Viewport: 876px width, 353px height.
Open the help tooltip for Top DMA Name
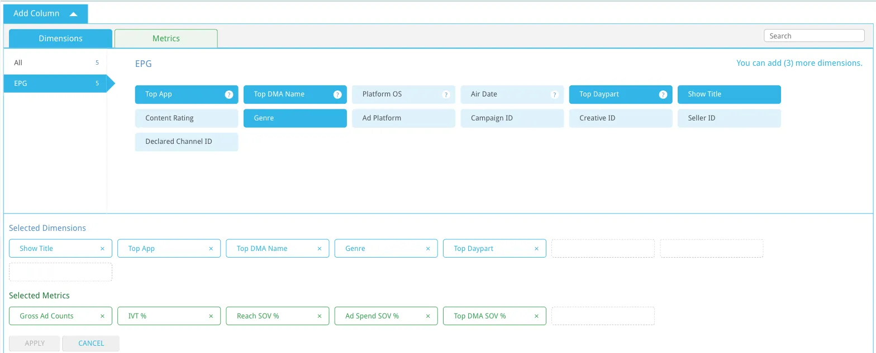pos(337,95)
